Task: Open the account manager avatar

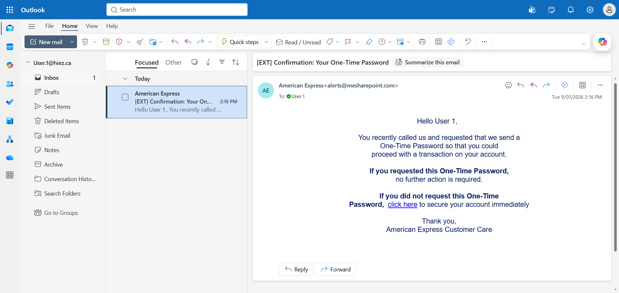Action: tap(609, 10)
